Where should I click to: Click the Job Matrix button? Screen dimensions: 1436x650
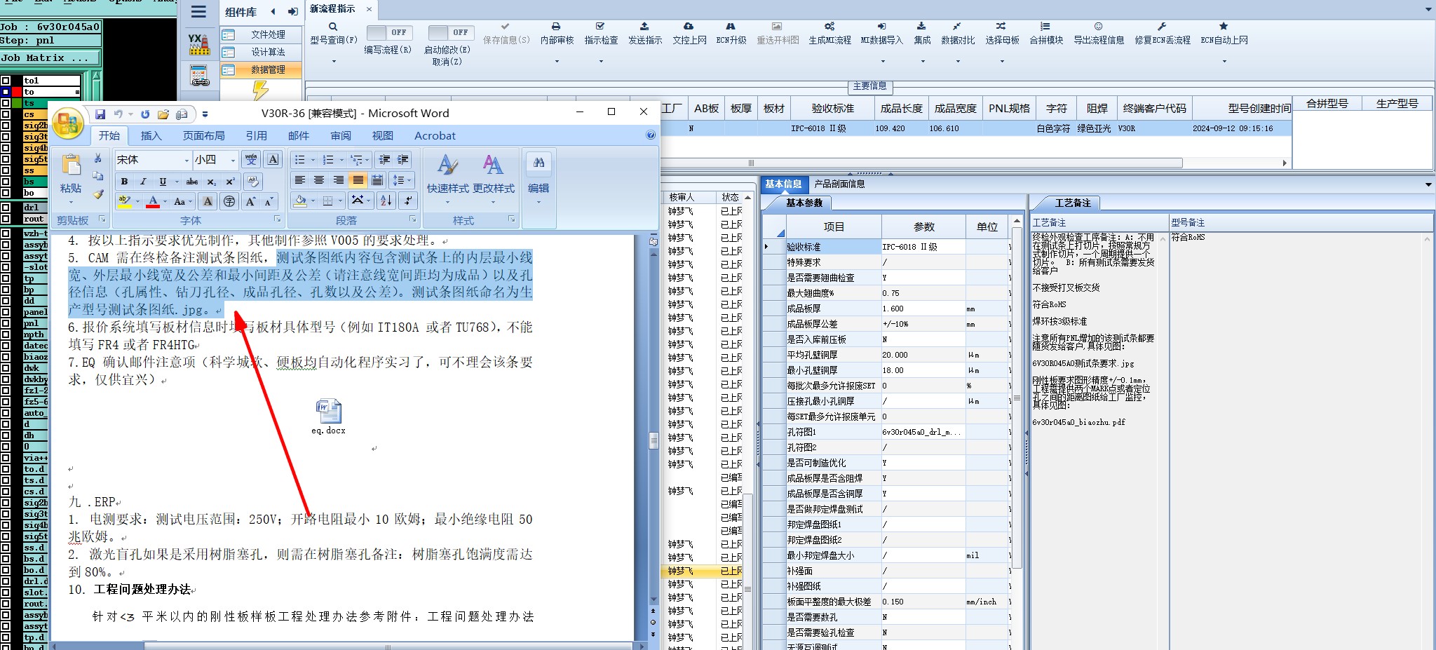coord(50,58)
